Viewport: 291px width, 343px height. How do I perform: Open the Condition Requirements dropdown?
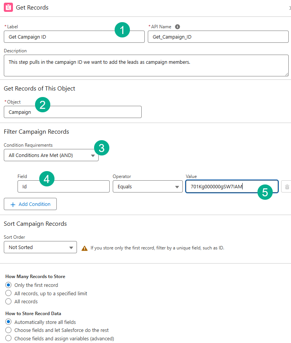click(51, 155)
